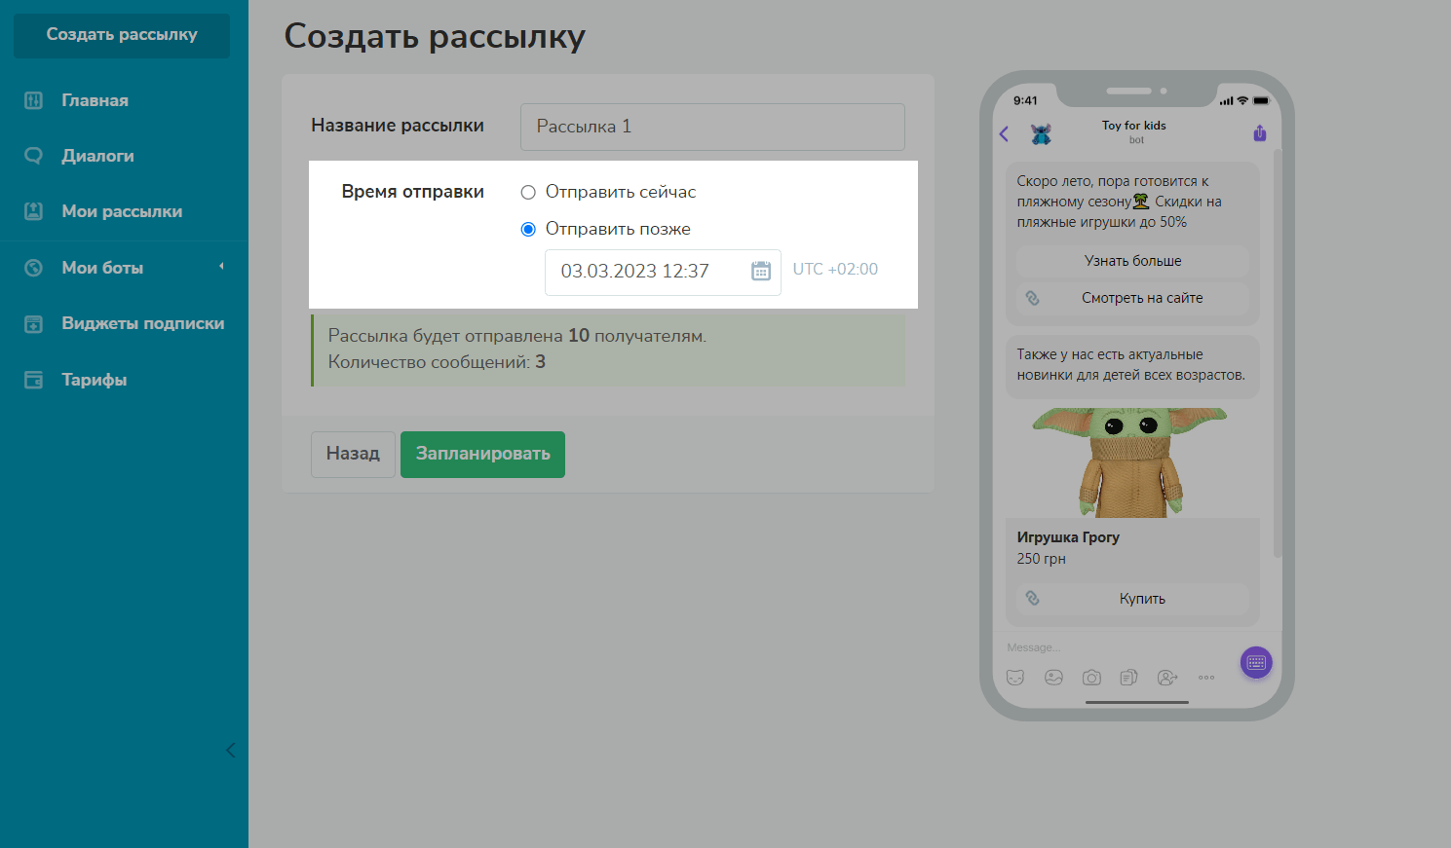Tap Узнать больше in the preview
Screen dimensions: 1451x848
[1132, 261]
